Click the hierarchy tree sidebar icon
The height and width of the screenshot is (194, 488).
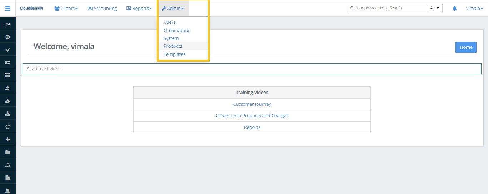point(8,165)
